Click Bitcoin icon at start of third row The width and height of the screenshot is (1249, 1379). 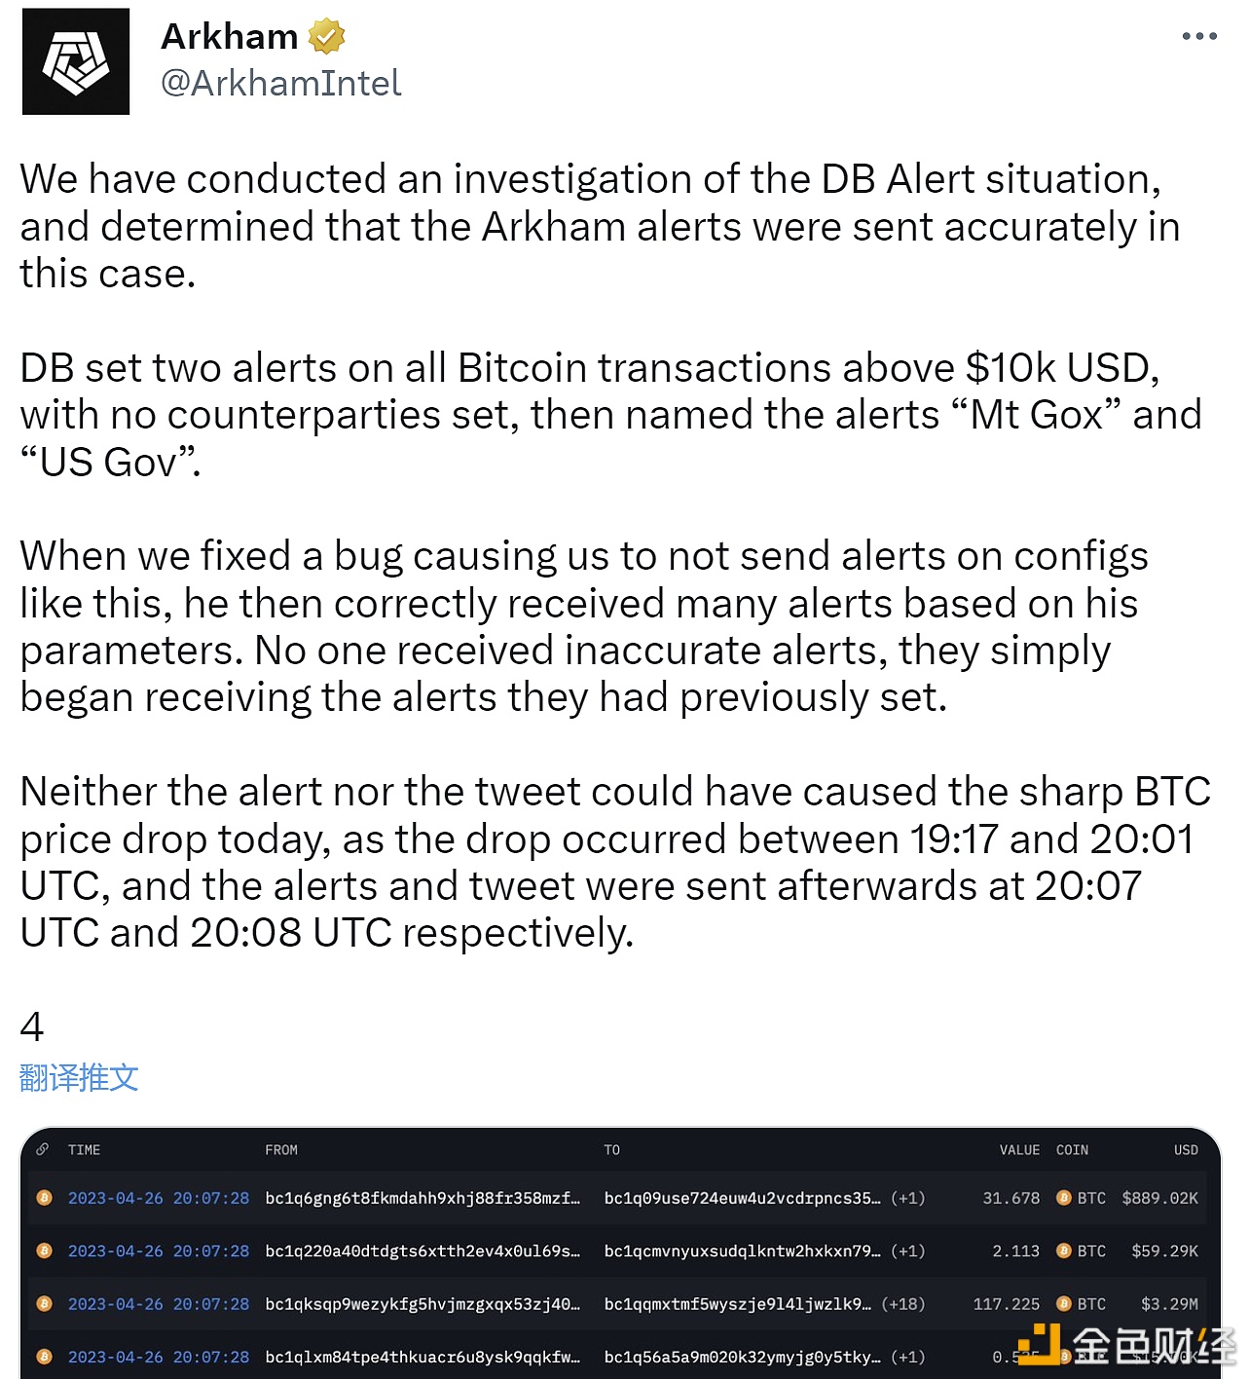coord(44,1303)
